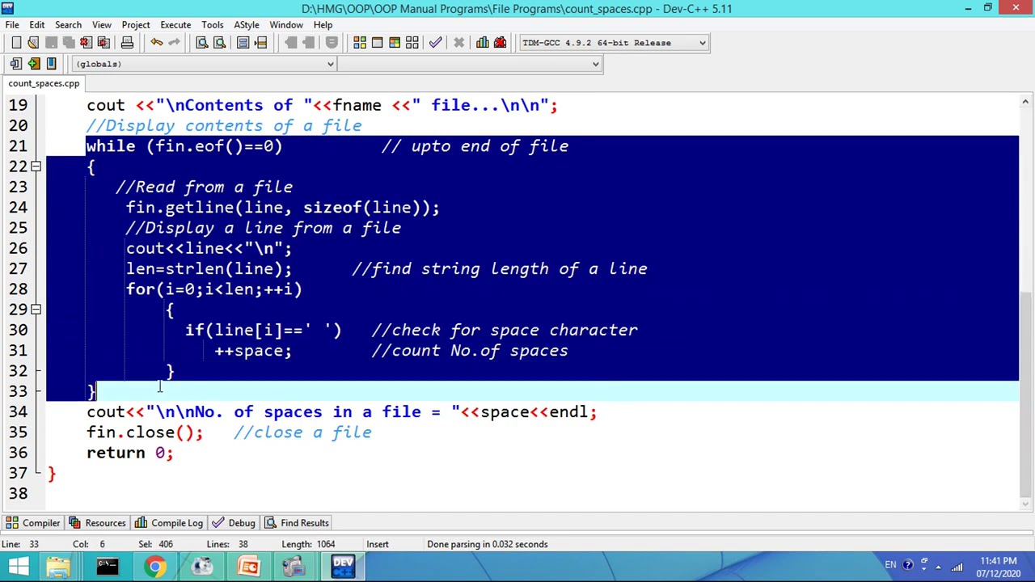Click the Insert snippet icon in second toolbar

(x=16, y=64)
